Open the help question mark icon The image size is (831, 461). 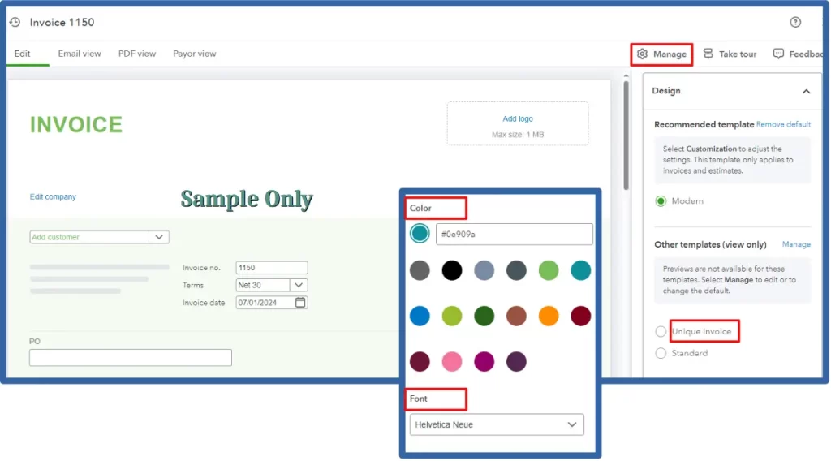coord(795,22)
